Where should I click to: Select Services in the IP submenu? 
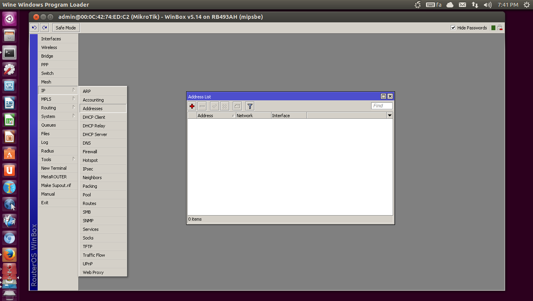coord(103,229)
